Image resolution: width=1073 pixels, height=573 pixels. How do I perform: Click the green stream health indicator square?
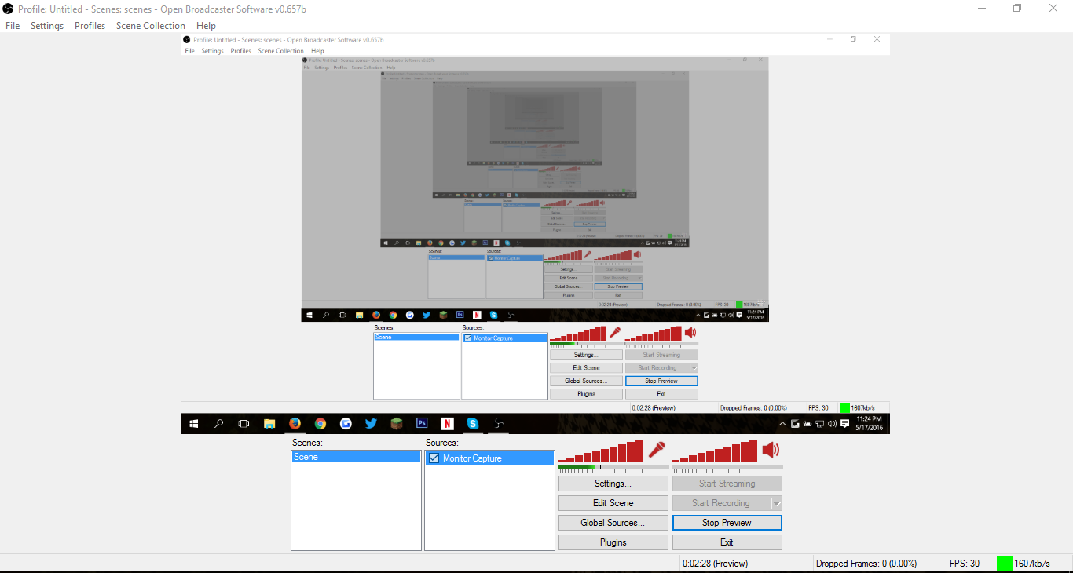click(x=1004, y=563)
